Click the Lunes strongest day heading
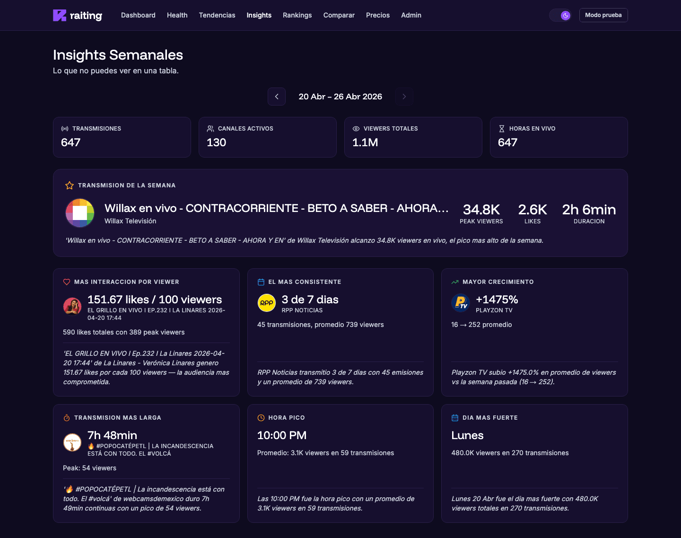 (467, 435)
